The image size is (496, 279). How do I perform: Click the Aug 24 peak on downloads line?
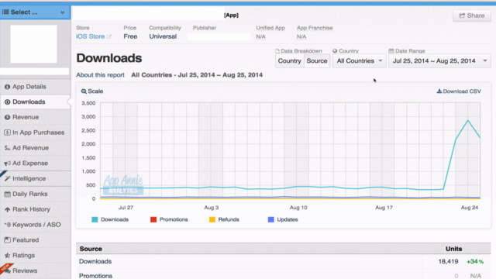pyautogui.click(x=468, y=120)
